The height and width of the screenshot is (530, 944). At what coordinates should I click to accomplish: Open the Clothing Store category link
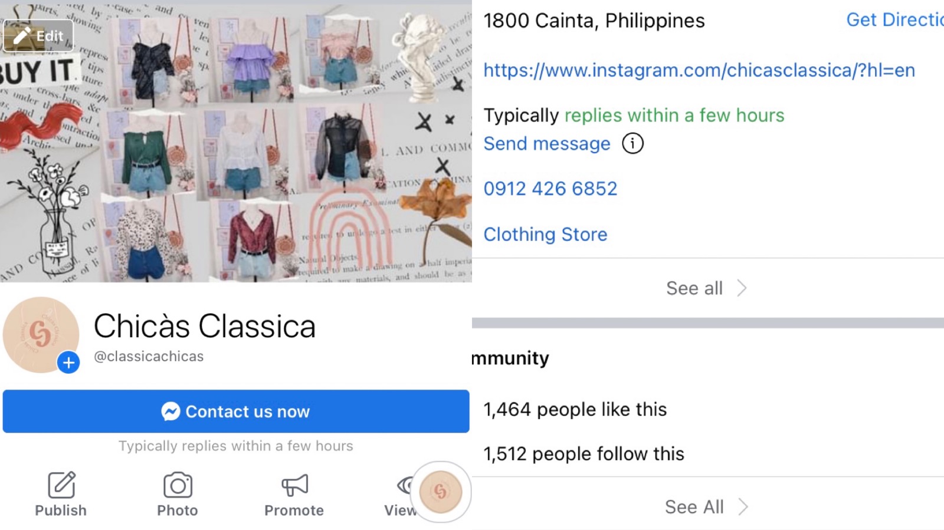pyautogui.click(x=545, y=234)
